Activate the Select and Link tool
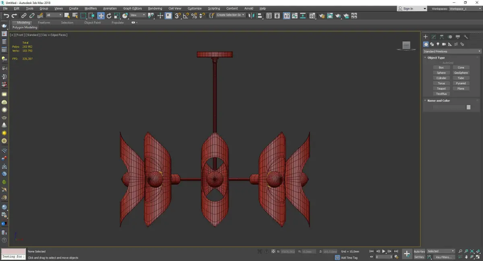The width and height of the screenshot is (483, 261). pyautogui.click(x=24, y=16)
